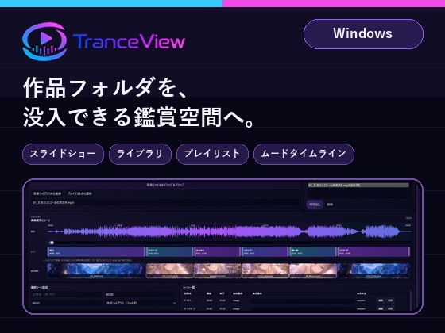Click the 呼び出し button under saved list
Viewport: 445px width, 333px height.
coord(315,205)
